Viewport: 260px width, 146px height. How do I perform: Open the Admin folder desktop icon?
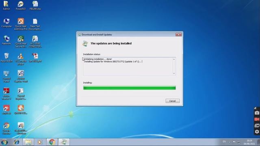6,5
